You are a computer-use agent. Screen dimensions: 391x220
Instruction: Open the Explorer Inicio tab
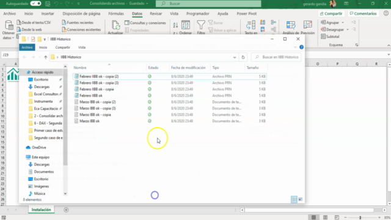(x=43, y=48)
